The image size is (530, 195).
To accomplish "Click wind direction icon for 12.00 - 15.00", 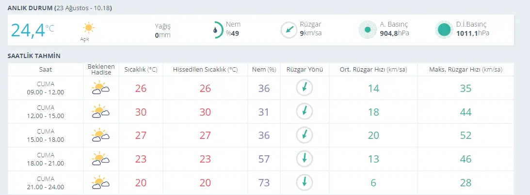I will click(305, 111).
